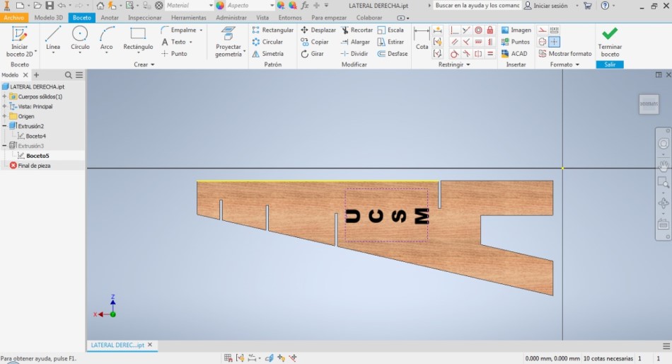672x364 pixels.
Task: Select the Línea drawing tool
Action: 53,39
